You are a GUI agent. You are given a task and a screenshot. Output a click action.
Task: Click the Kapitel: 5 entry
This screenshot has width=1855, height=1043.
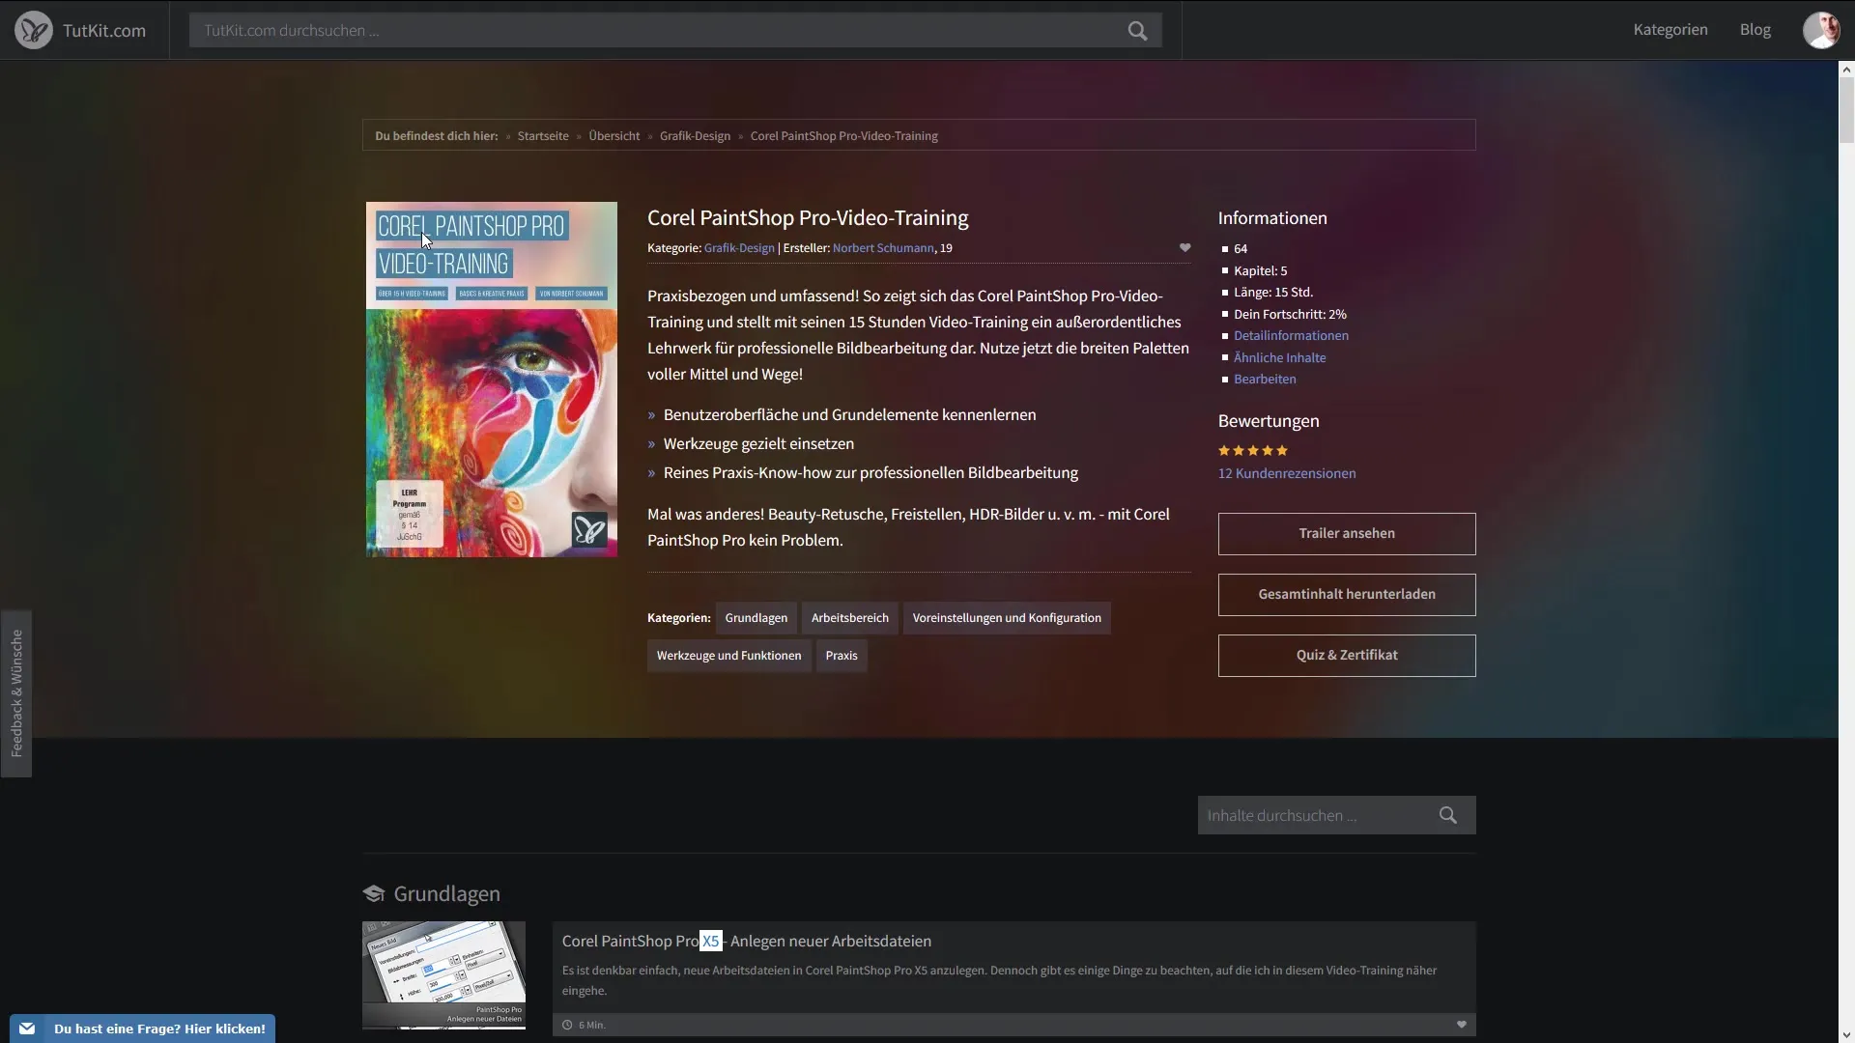point(1260,270)
